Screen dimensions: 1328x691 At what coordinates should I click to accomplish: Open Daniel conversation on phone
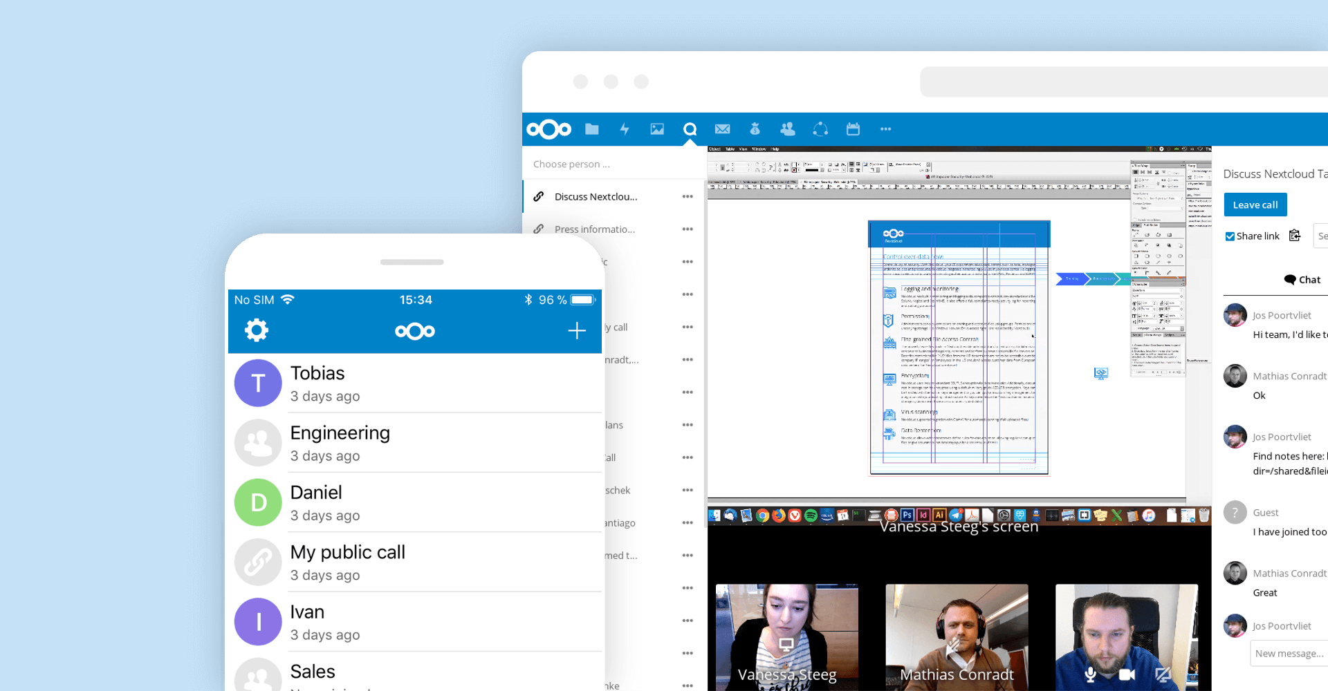415,503
